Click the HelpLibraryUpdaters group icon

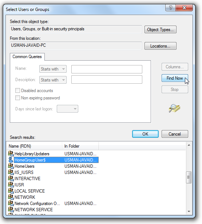click(11, 153)
